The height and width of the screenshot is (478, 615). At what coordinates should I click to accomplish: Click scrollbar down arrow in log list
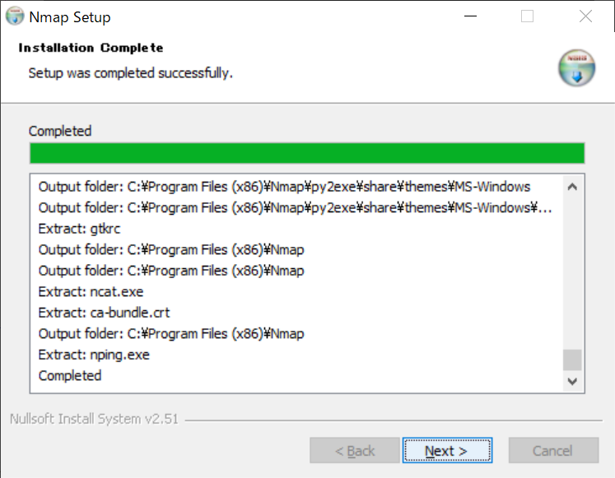pos(572,382)
